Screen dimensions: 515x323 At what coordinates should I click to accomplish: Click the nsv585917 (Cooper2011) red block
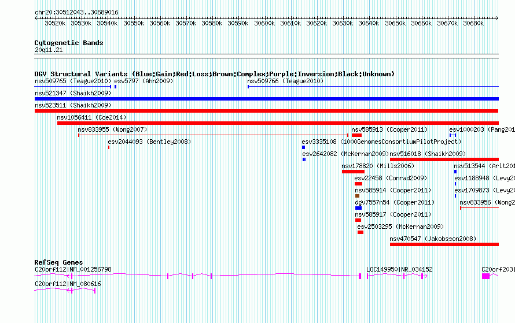point(358,220)
